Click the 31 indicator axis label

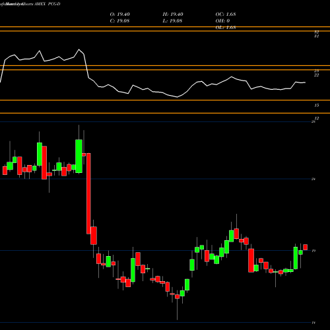(316, 36)
